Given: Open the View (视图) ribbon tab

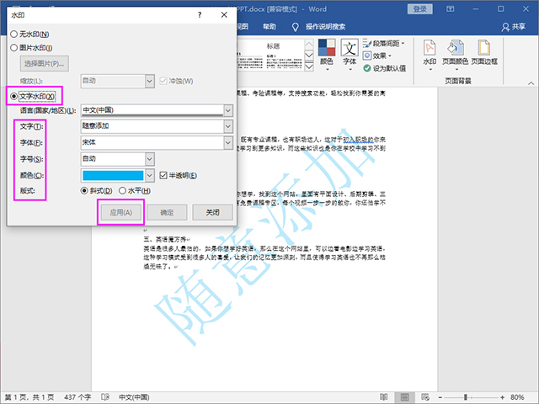Looking at the screenshot, I should 243,27.
